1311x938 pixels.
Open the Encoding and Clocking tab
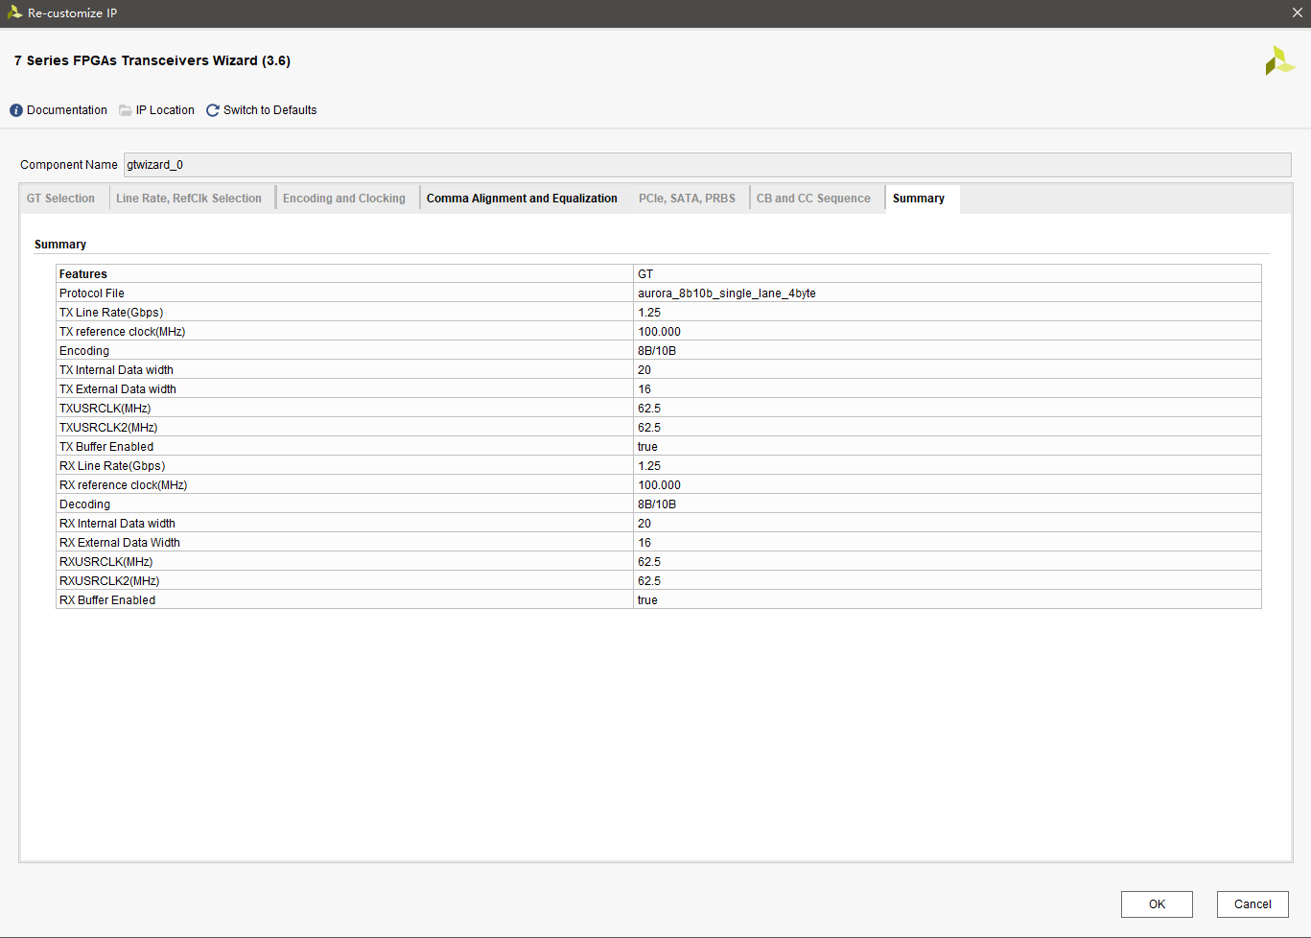coord(344,199)
